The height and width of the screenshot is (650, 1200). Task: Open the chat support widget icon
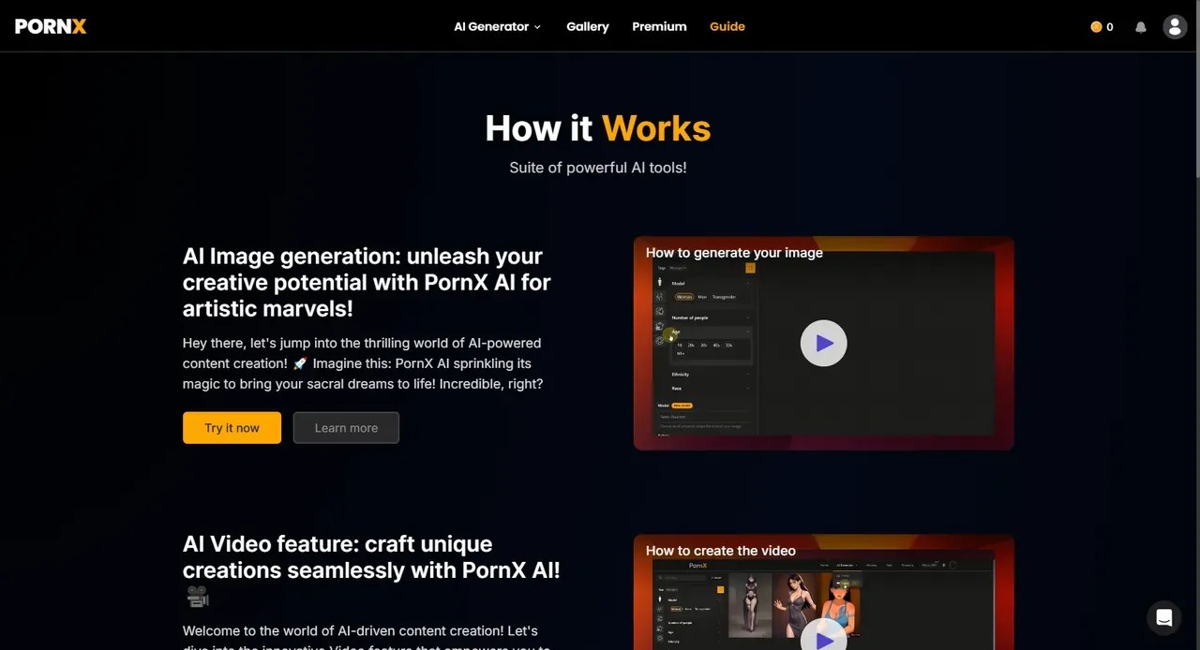pyautogui.click(x=1164, y=618)
